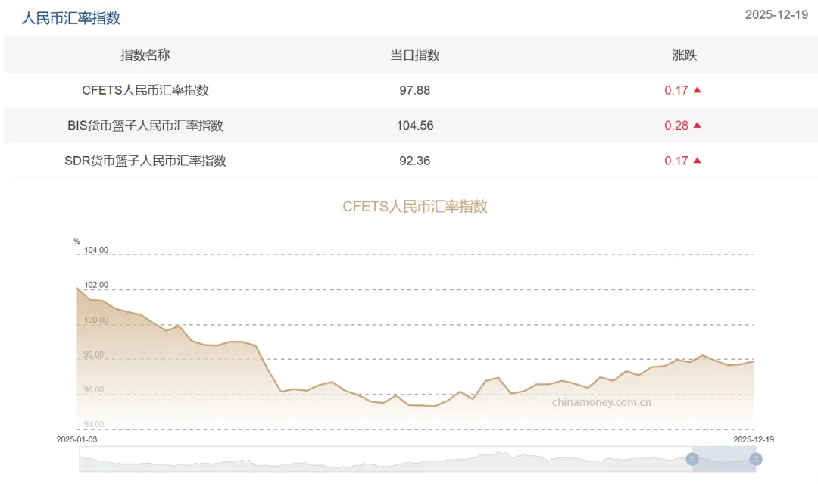Image resolution: width=818 pixels, height=484 pixels.
Task: Click the chinamoney.com.cn watermark on the chart
Action: coord(601,402)
